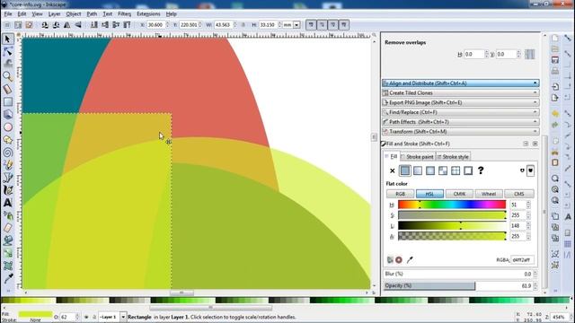
Task: Select the CMS color mode button
Action: (x=519, y=194)
